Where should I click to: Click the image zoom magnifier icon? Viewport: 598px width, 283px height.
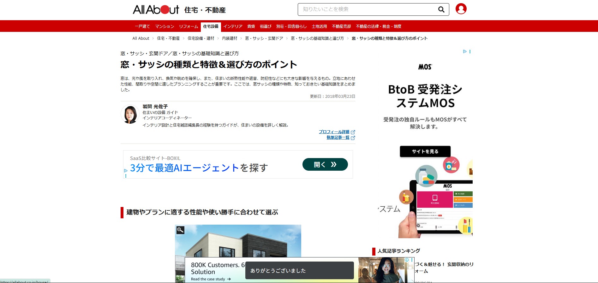tap(180, 230)
